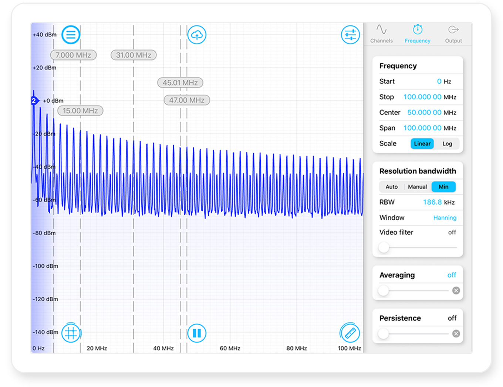Switch the amplitude scale to Log
This screenshot has height=387, width=503.
pos(447,144)
